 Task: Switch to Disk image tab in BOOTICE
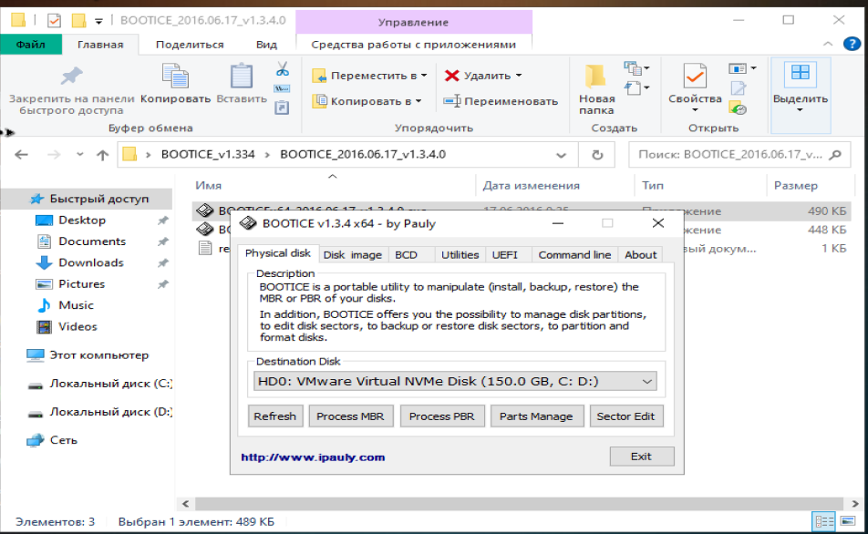353,254
